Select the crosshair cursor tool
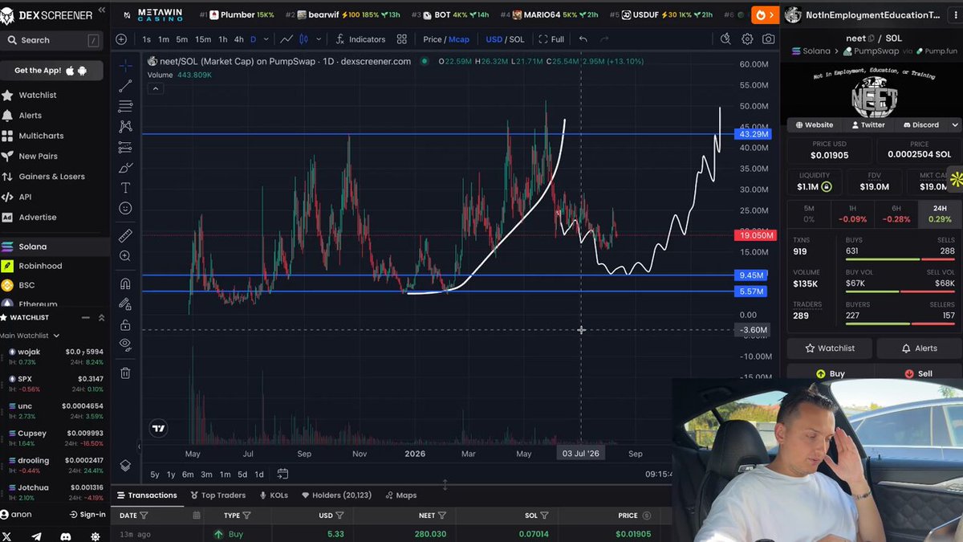Image resolution: width=963 pixels, height=542 pixels. tap(125, 65)
